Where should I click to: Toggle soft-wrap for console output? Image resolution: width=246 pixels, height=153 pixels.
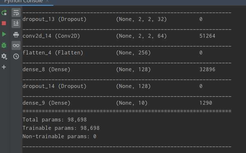pos(16,13)
